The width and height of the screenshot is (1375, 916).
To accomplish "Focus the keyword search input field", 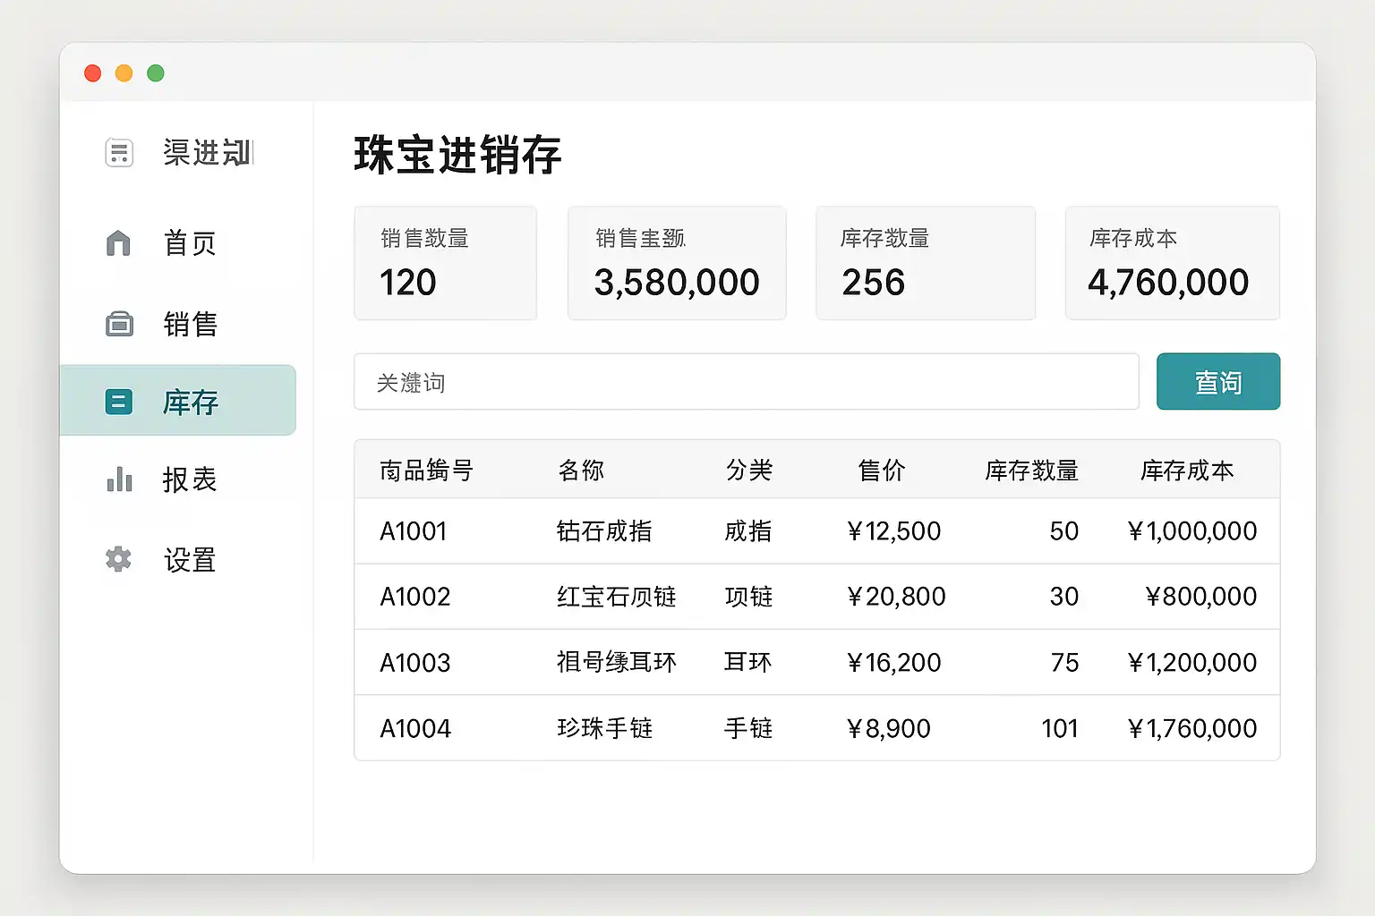I will 746,382.
